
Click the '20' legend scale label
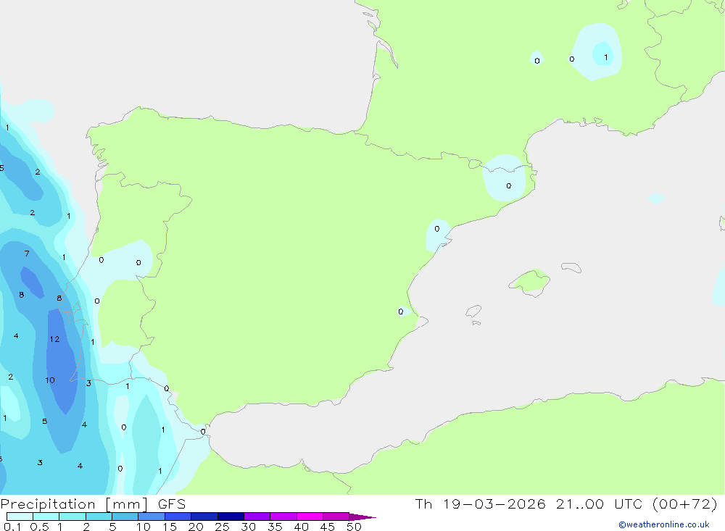click(x=196, y=527)
